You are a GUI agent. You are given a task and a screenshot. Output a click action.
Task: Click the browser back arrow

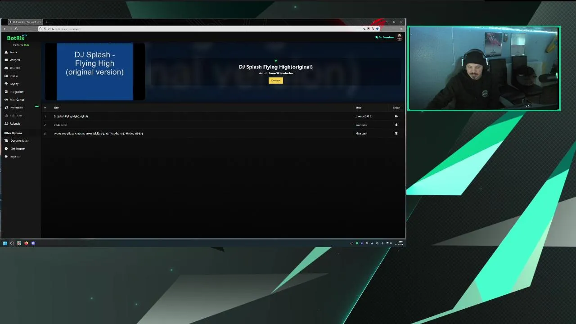(4, 29)
